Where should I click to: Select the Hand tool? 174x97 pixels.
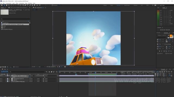7,5
